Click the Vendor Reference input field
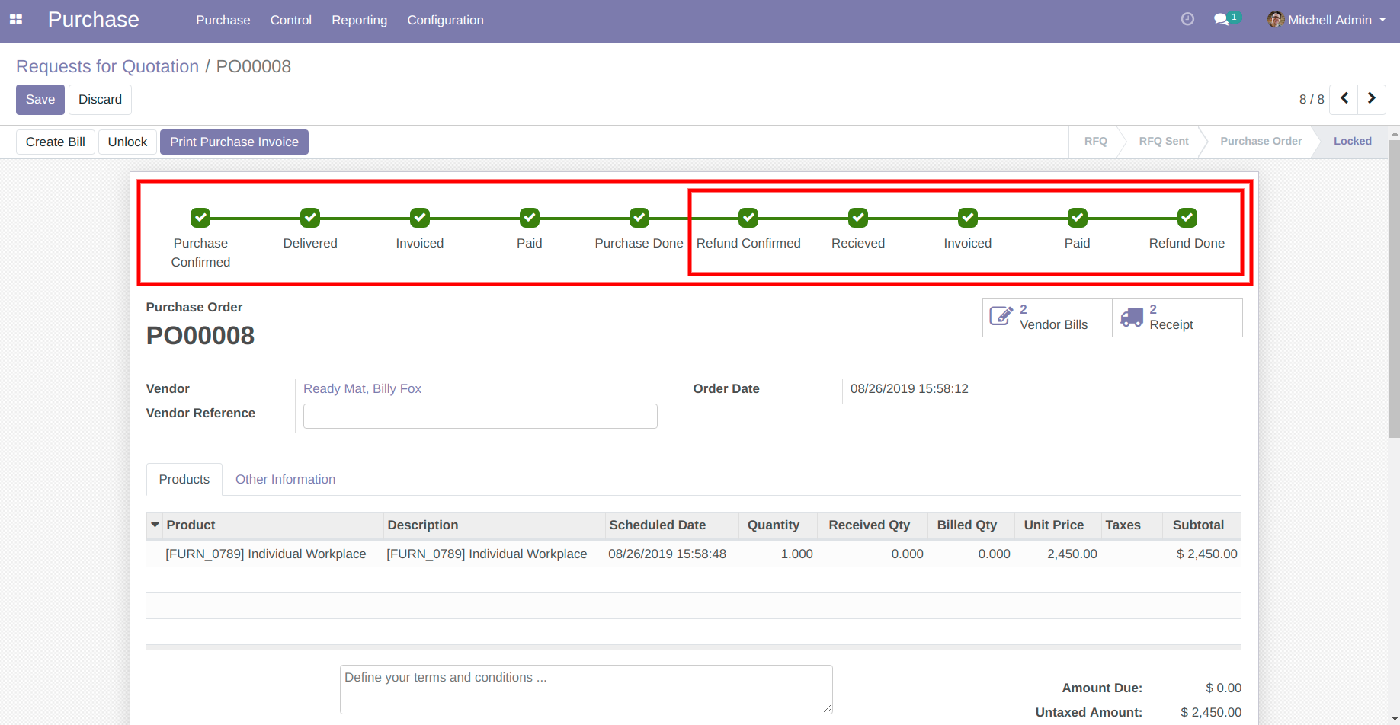The image size is (1400, 725). click(x=480, y=416)
